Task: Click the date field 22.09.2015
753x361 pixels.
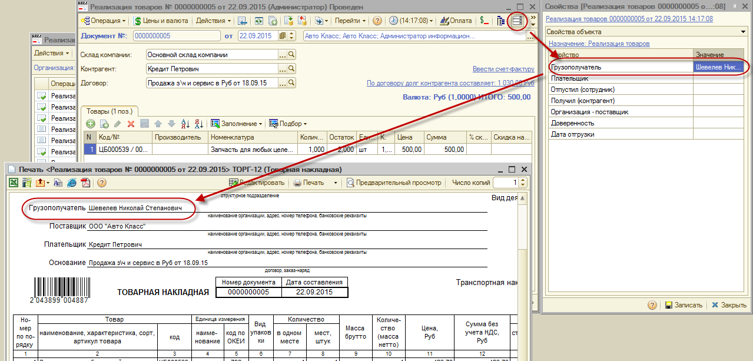Action: (258, 36)
